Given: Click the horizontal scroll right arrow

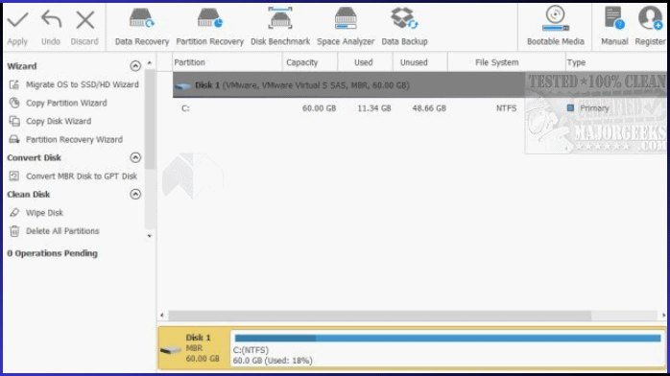Looking at the screenshot, I should click(663, 316).
